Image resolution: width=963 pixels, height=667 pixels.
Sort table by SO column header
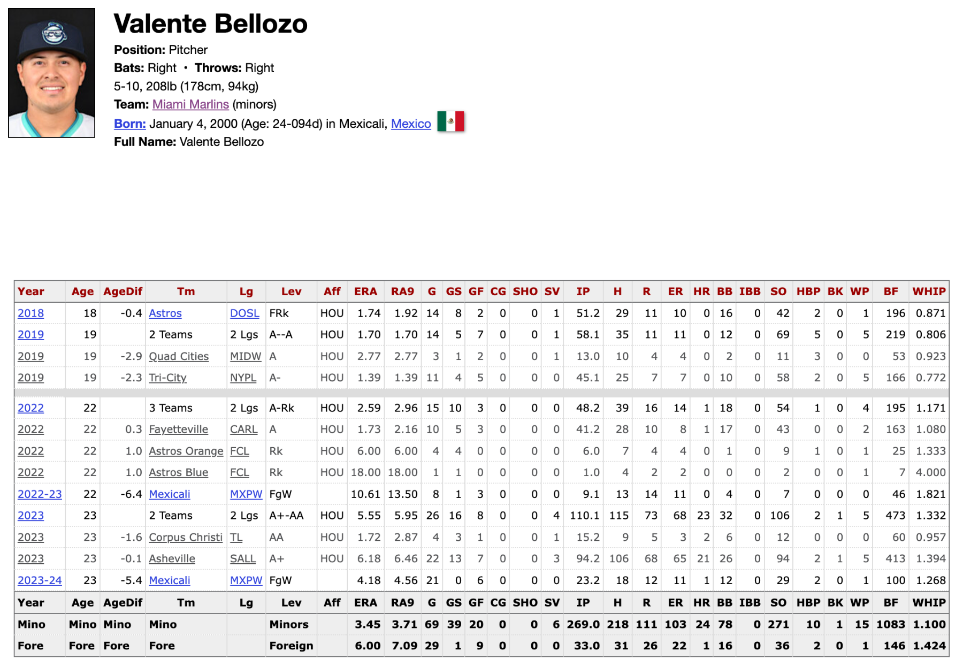tap(778, 292)
